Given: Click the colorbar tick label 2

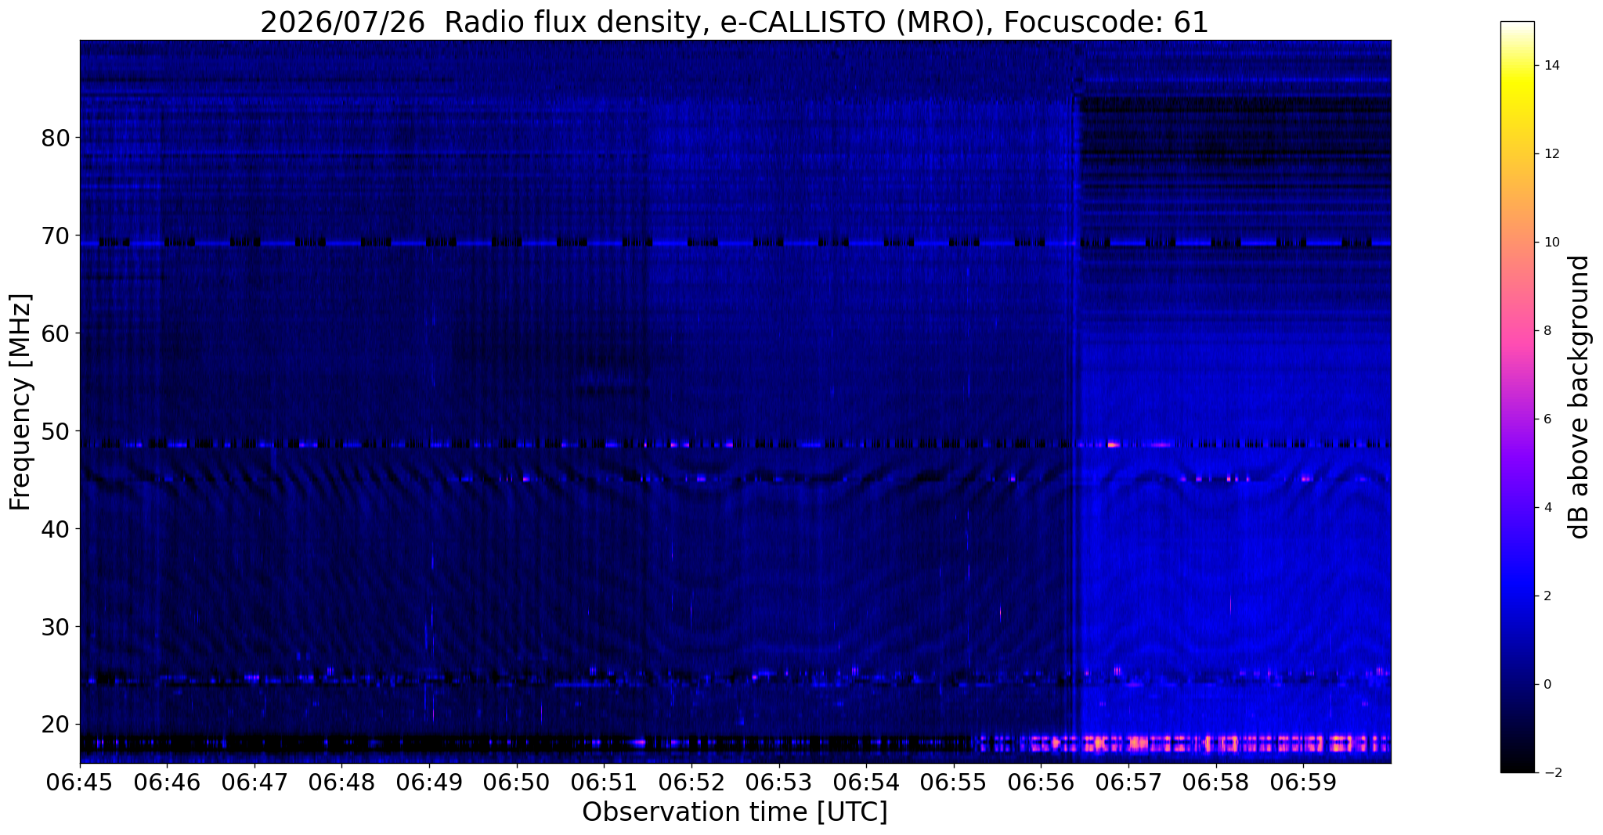Looking at the screenshot, I should pyautogui.click(x=1547, y=596).
